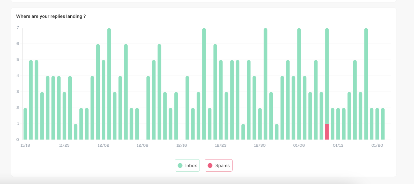Screen dimensions: 414x184
Task: Select the first bar at 11/18
Action: (25, 124)
